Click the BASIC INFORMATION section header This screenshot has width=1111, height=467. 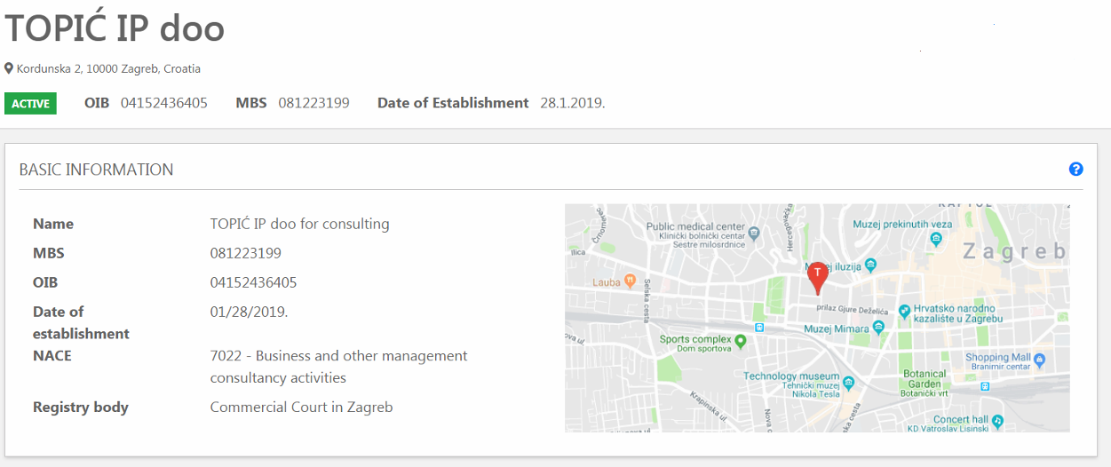pyautogui.click(x=96, y=170)
